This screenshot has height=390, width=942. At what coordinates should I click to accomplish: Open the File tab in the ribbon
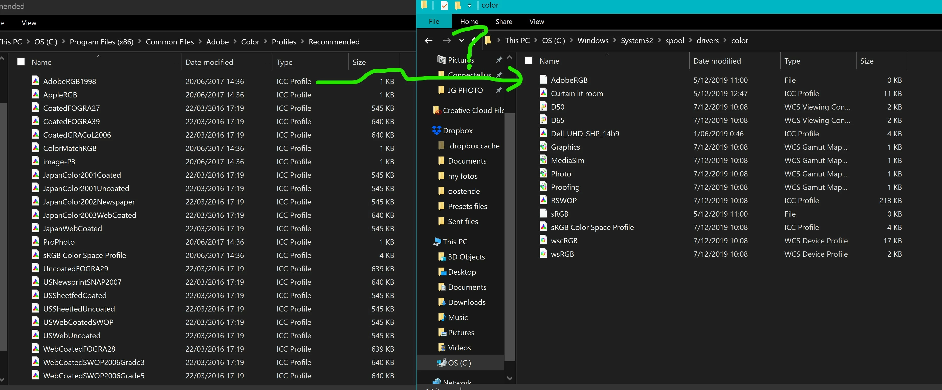tap(434, 21)
